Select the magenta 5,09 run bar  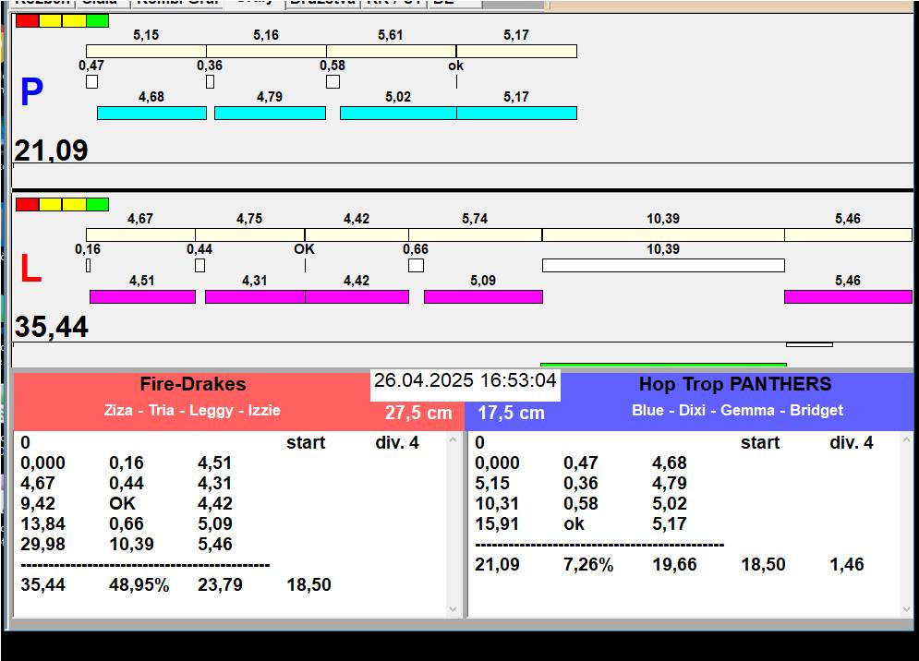(483, 296)
